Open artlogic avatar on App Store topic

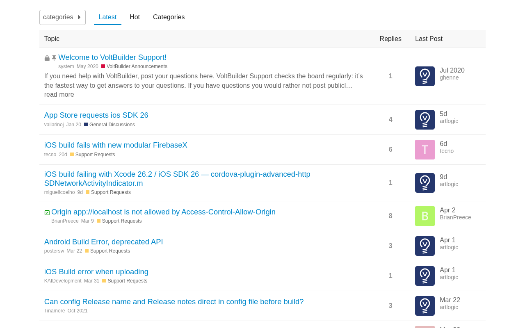(425, 120)
